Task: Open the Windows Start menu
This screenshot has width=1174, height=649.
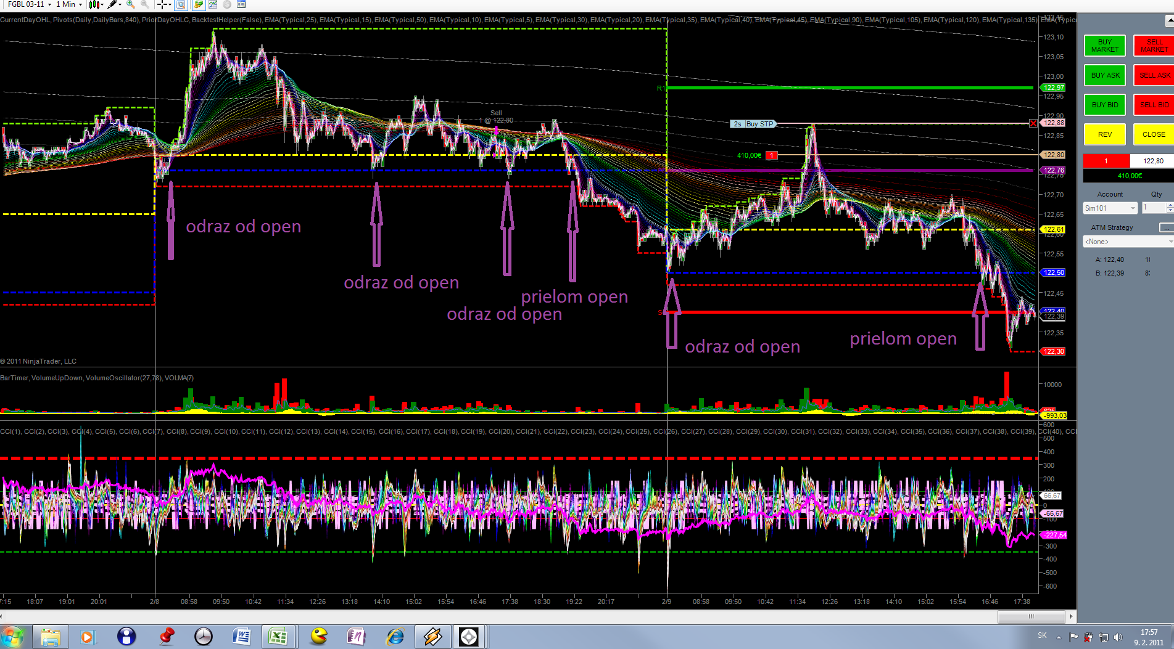Action: [12, 637]
